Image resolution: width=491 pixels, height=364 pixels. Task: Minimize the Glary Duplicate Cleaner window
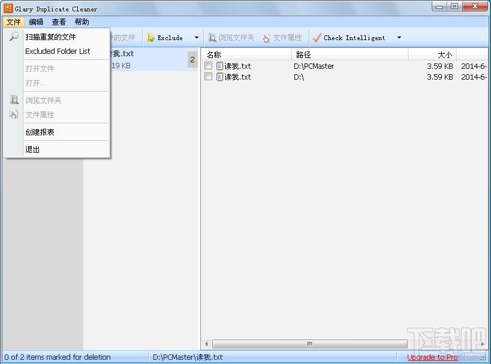point(440,6)
